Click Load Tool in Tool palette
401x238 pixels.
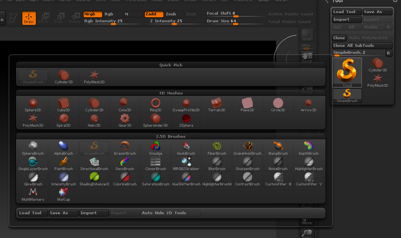347,12
